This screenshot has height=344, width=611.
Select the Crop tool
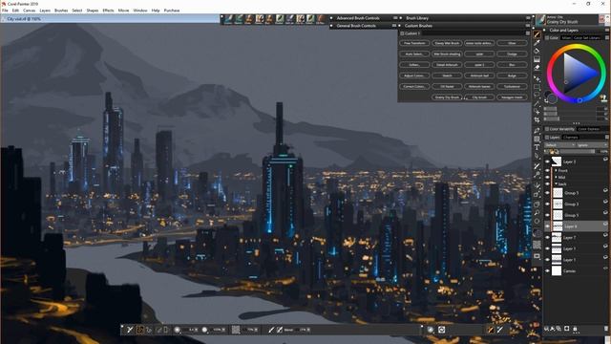(537, 119)
